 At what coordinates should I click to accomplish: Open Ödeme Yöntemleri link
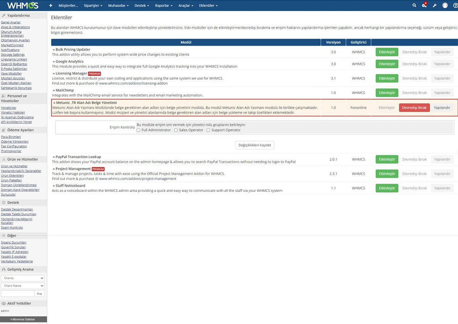tap(15, 142)
